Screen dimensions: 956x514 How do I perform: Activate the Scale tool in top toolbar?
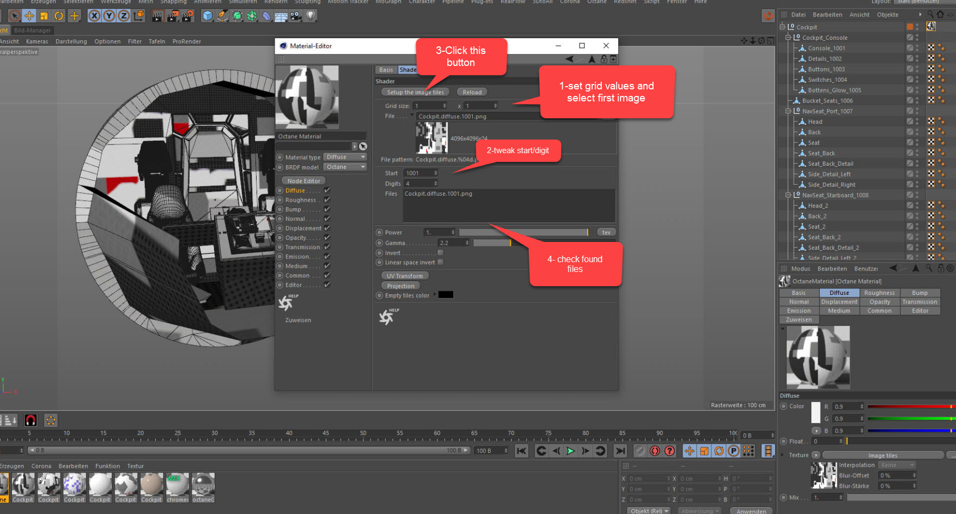click(x=44, y=16)
